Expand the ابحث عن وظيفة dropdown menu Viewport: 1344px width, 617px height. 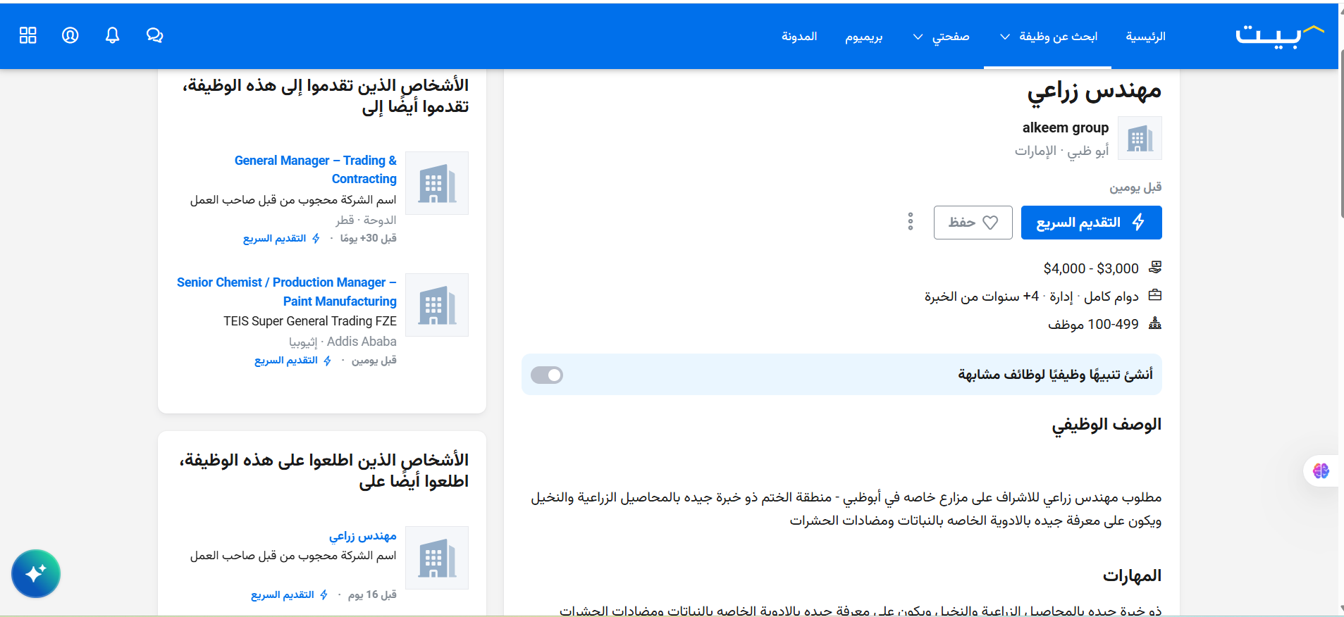1048,37
